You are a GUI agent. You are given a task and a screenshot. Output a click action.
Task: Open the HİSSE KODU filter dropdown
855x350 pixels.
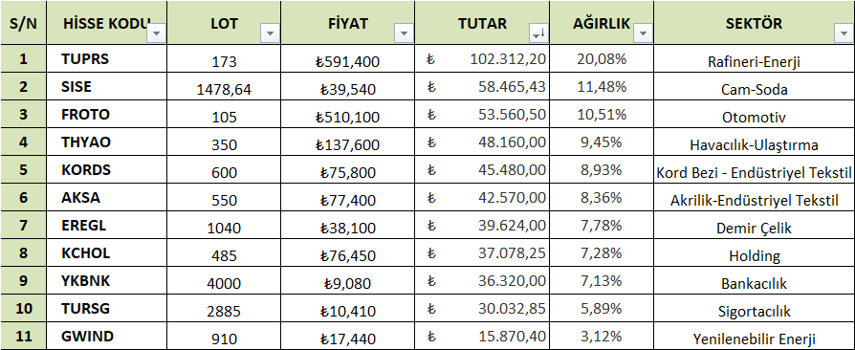[157, 34]
